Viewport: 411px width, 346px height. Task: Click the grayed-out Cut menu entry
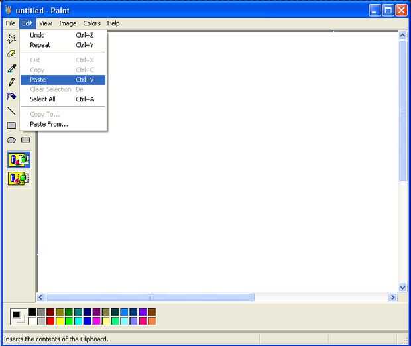click(x=63, y=60)
